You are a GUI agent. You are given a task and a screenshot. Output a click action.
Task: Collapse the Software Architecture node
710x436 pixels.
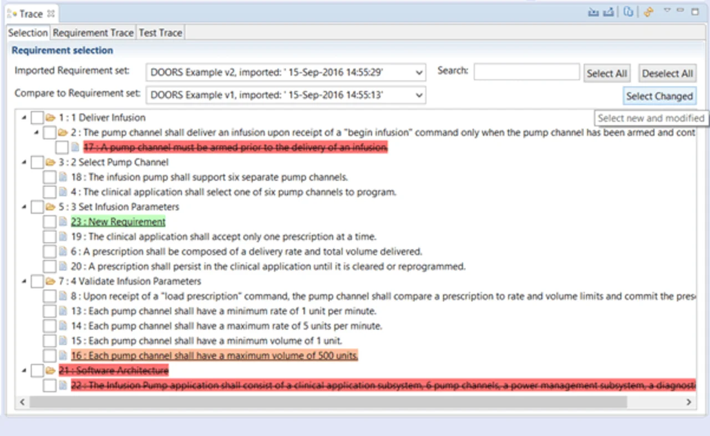24,371
